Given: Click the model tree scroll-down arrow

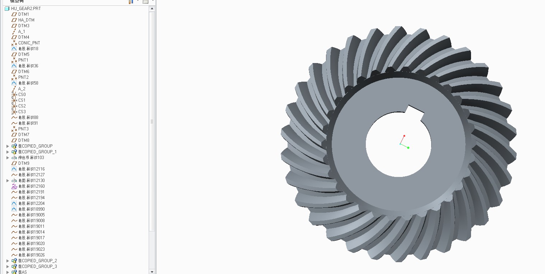Looking at the screenshot, I should pos(152,272).
